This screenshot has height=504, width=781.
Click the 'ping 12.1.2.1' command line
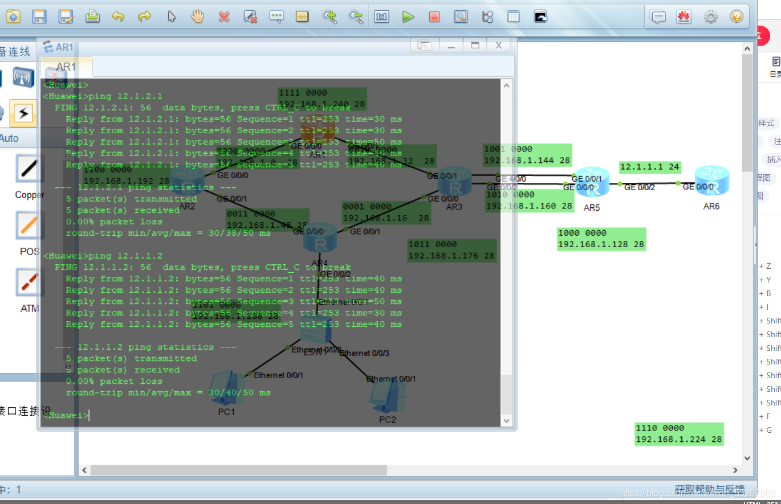coord(103,97)
